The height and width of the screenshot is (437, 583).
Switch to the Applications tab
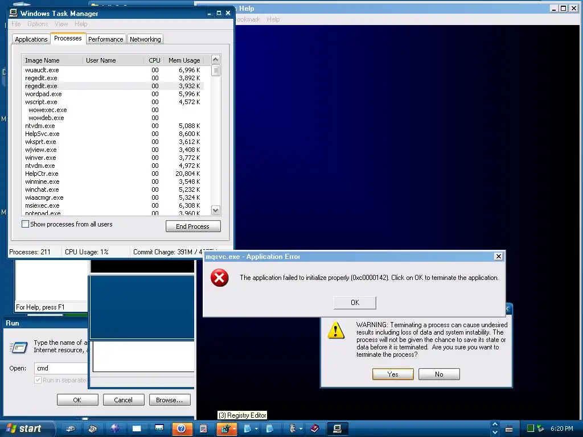pos(31,39)
